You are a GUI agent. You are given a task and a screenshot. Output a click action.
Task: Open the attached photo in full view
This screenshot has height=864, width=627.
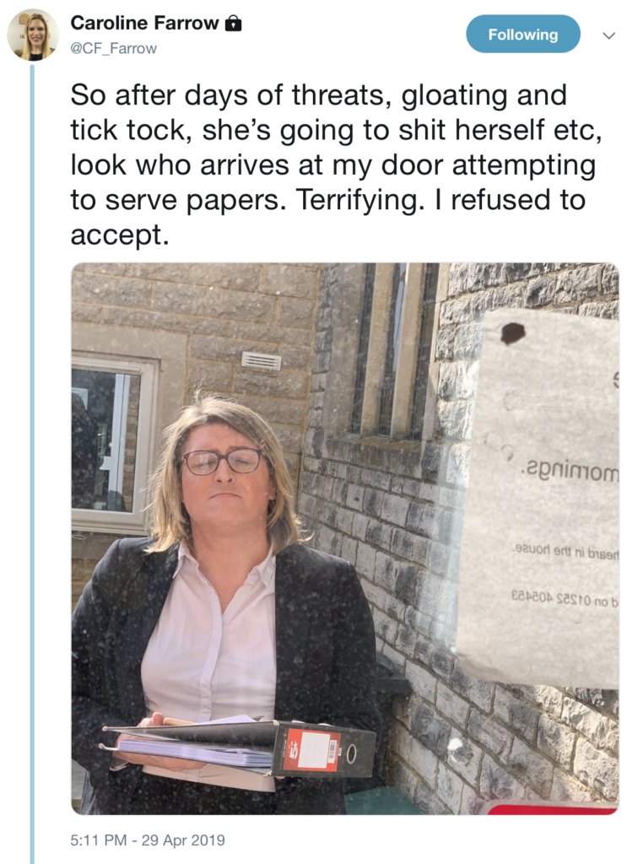(x=345, y=538)
